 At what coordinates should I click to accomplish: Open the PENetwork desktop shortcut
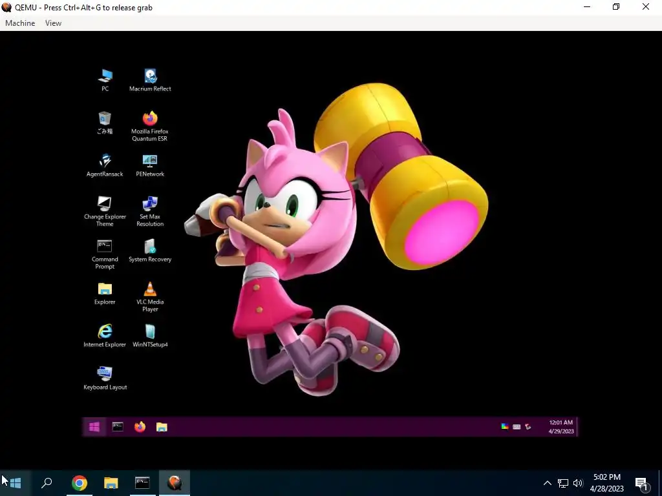(150, 165)
